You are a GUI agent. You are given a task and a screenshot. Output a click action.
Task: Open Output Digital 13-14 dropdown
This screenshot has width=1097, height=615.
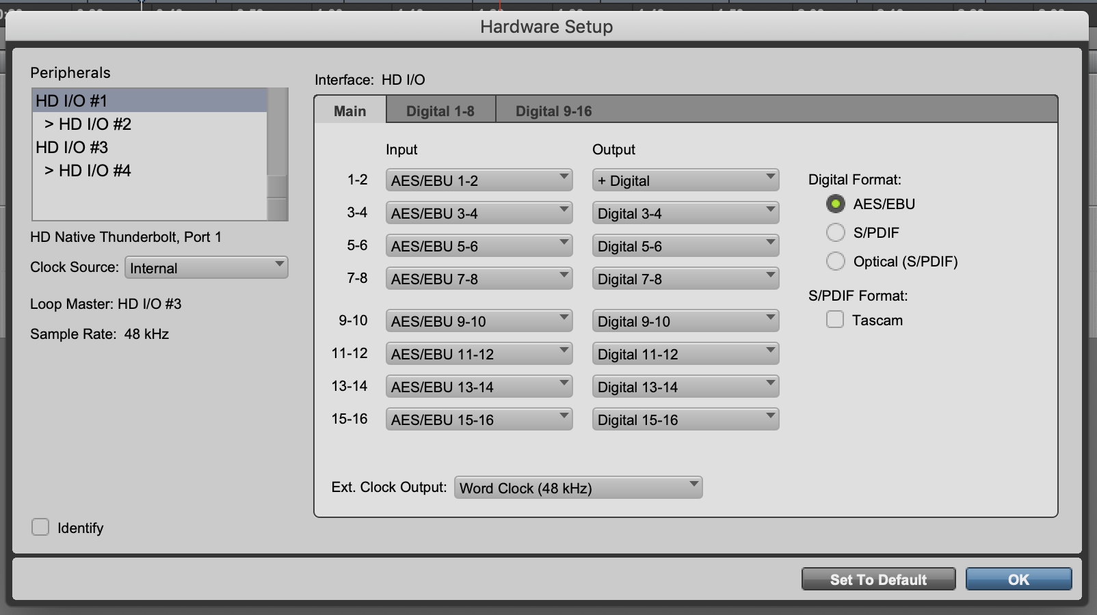(x=685, y=387)
